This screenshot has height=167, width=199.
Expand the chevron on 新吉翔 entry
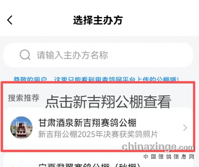[185, 128]
